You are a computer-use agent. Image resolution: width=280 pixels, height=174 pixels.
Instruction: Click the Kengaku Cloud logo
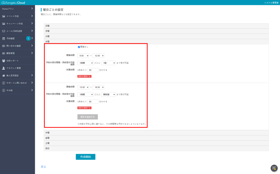pyautogui.click(x=13, y=2)
